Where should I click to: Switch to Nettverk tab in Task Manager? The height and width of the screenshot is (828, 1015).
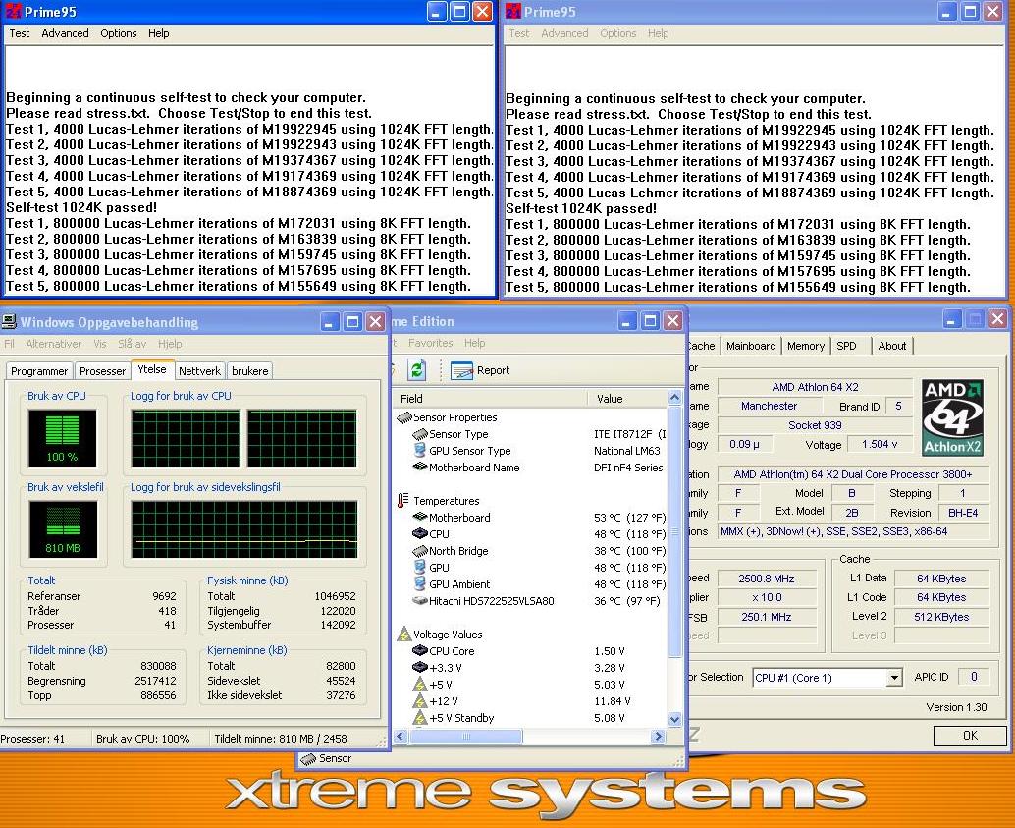(x=199, y=371)
